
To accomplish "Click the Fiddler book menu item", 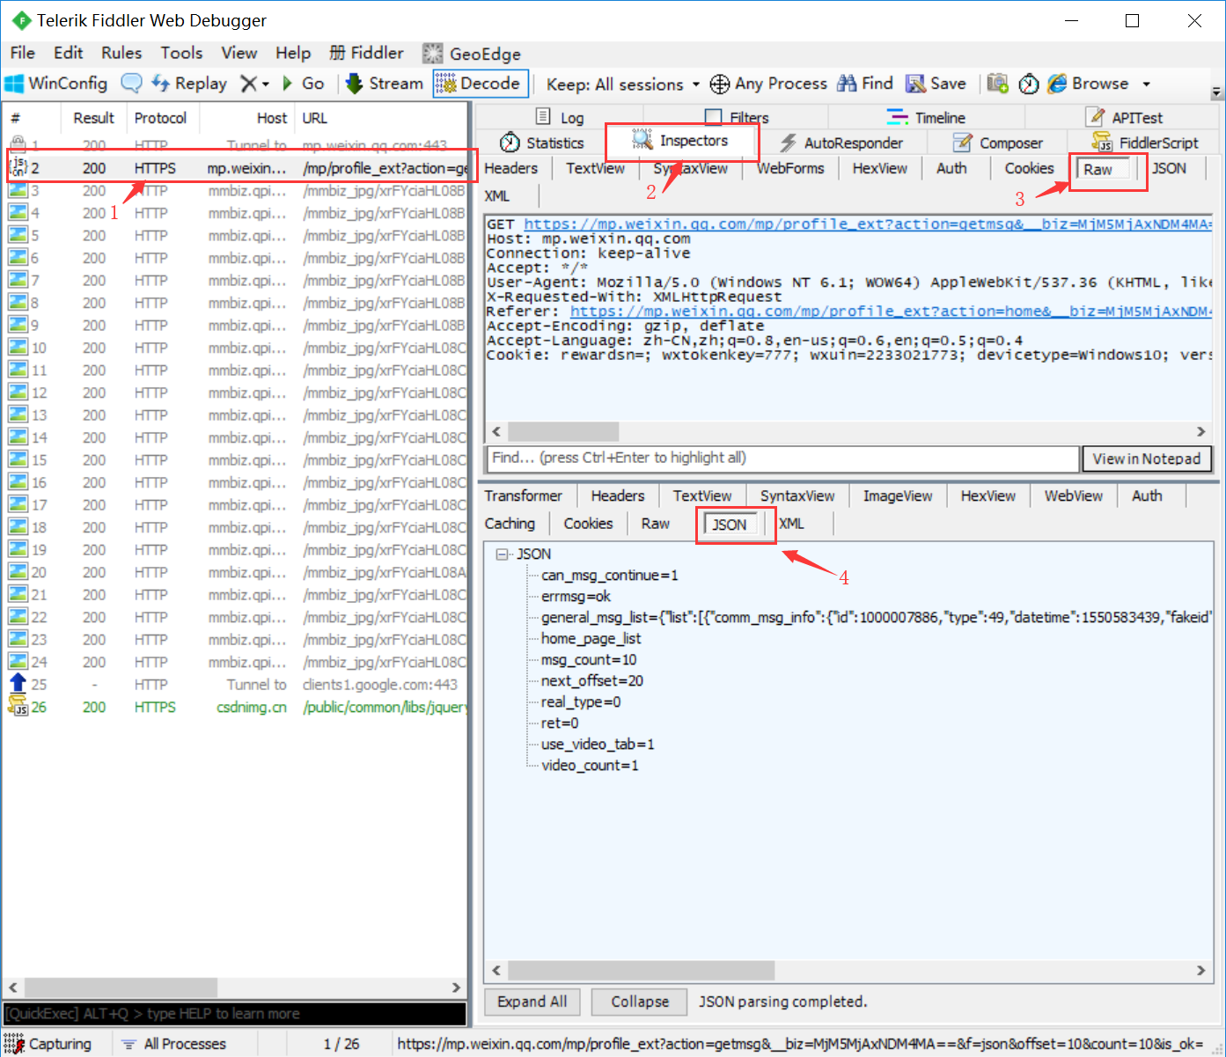I will pos(367,53).
